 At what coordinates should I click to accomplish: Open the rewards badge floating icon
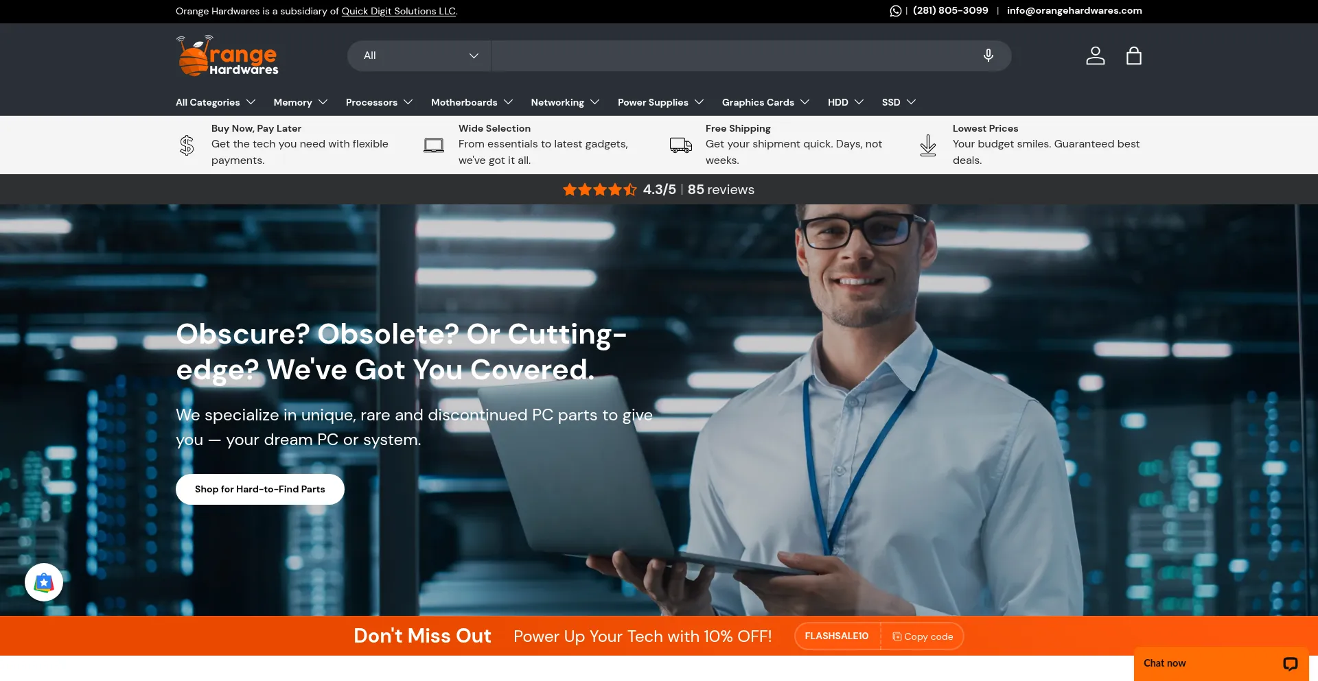click(x=44, y=582)
